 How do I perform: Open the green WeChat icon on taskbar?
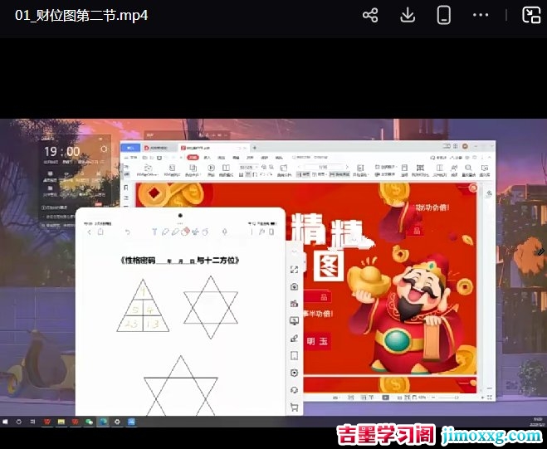[x=90, y=422]
